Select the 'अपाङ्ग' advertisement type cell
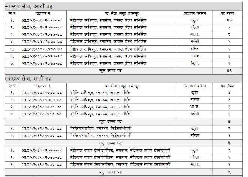The width and height of the screenshot is (248, 177). [x=195, y=56]
